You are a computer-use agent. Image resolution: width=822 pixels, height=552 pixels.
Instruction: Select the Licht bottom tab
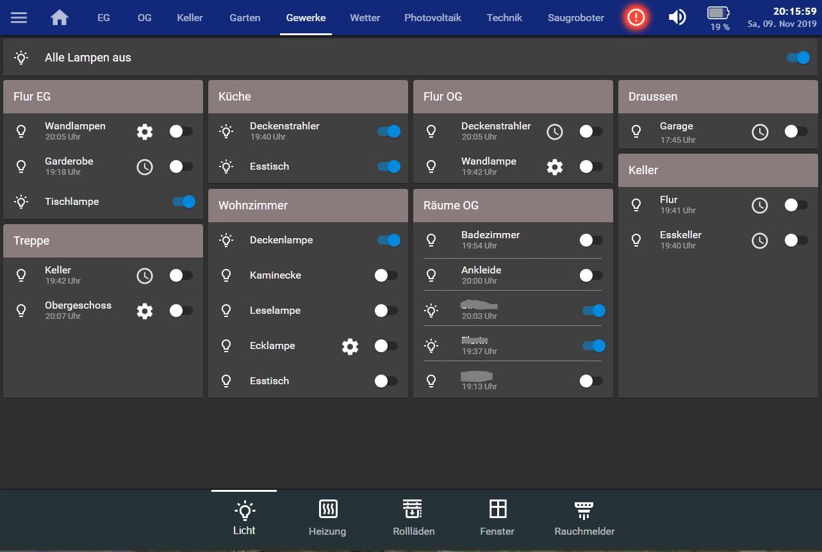244,517
